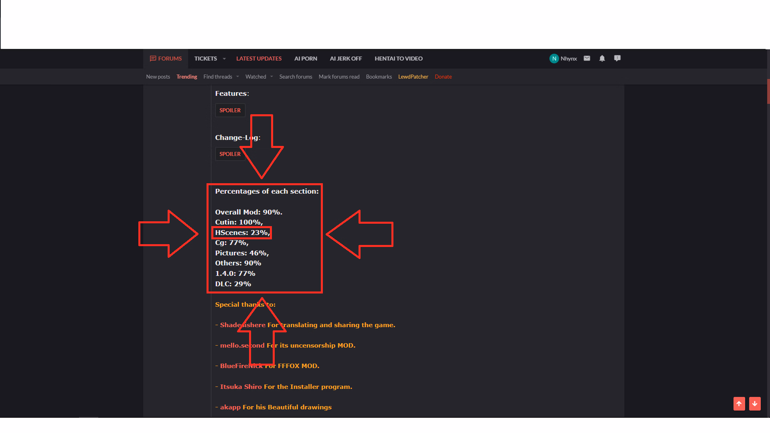
Task: Open the LewdPatcher link
Action: 413,77
